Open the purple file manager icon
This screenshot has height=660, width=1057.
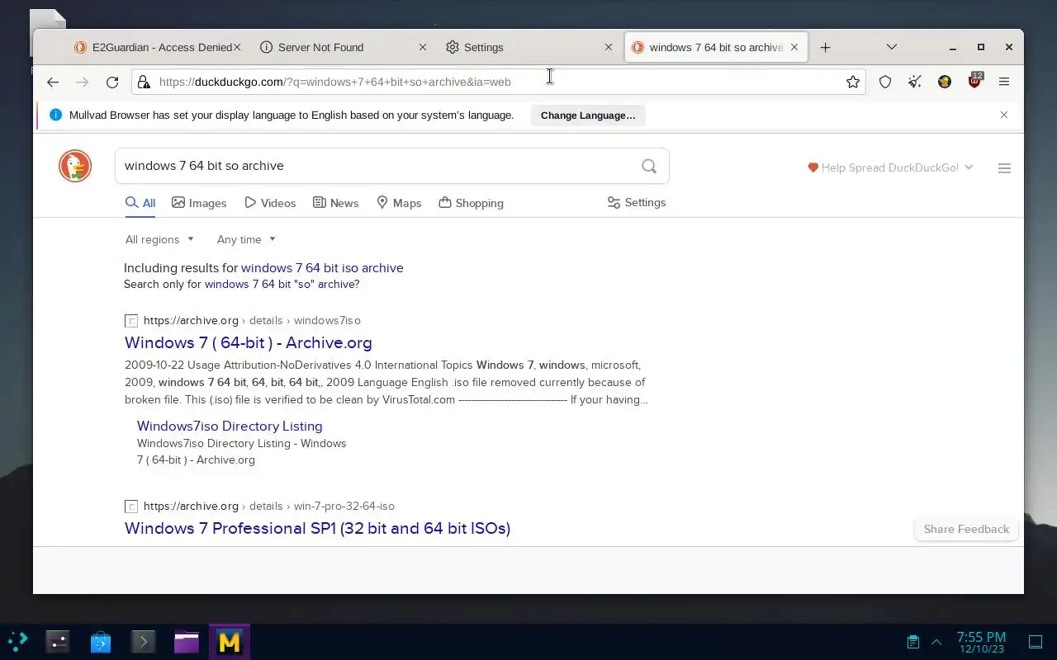pos(187,641)
